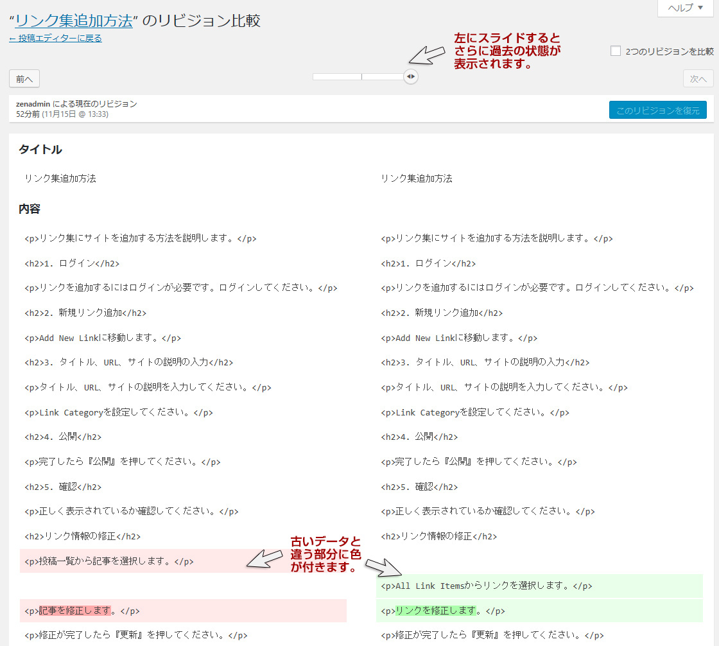The image size is (719, 646).
Task: Enable the 2つのリビジョンを比較 checkbox
Action: click(x=616, y=51)
